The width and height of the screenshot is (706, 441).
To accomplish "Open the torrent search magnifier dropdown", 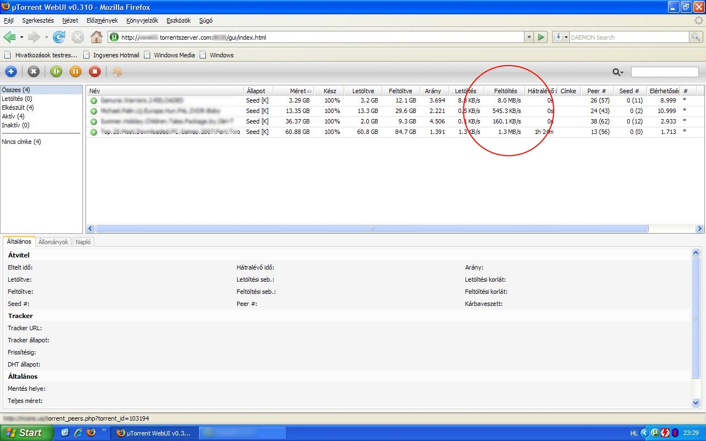I will 618,72.
